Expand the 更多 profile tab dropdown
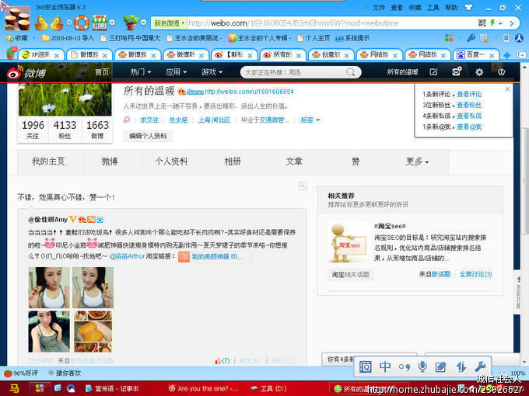Screen dimensions: 529x396 point(417,162)
